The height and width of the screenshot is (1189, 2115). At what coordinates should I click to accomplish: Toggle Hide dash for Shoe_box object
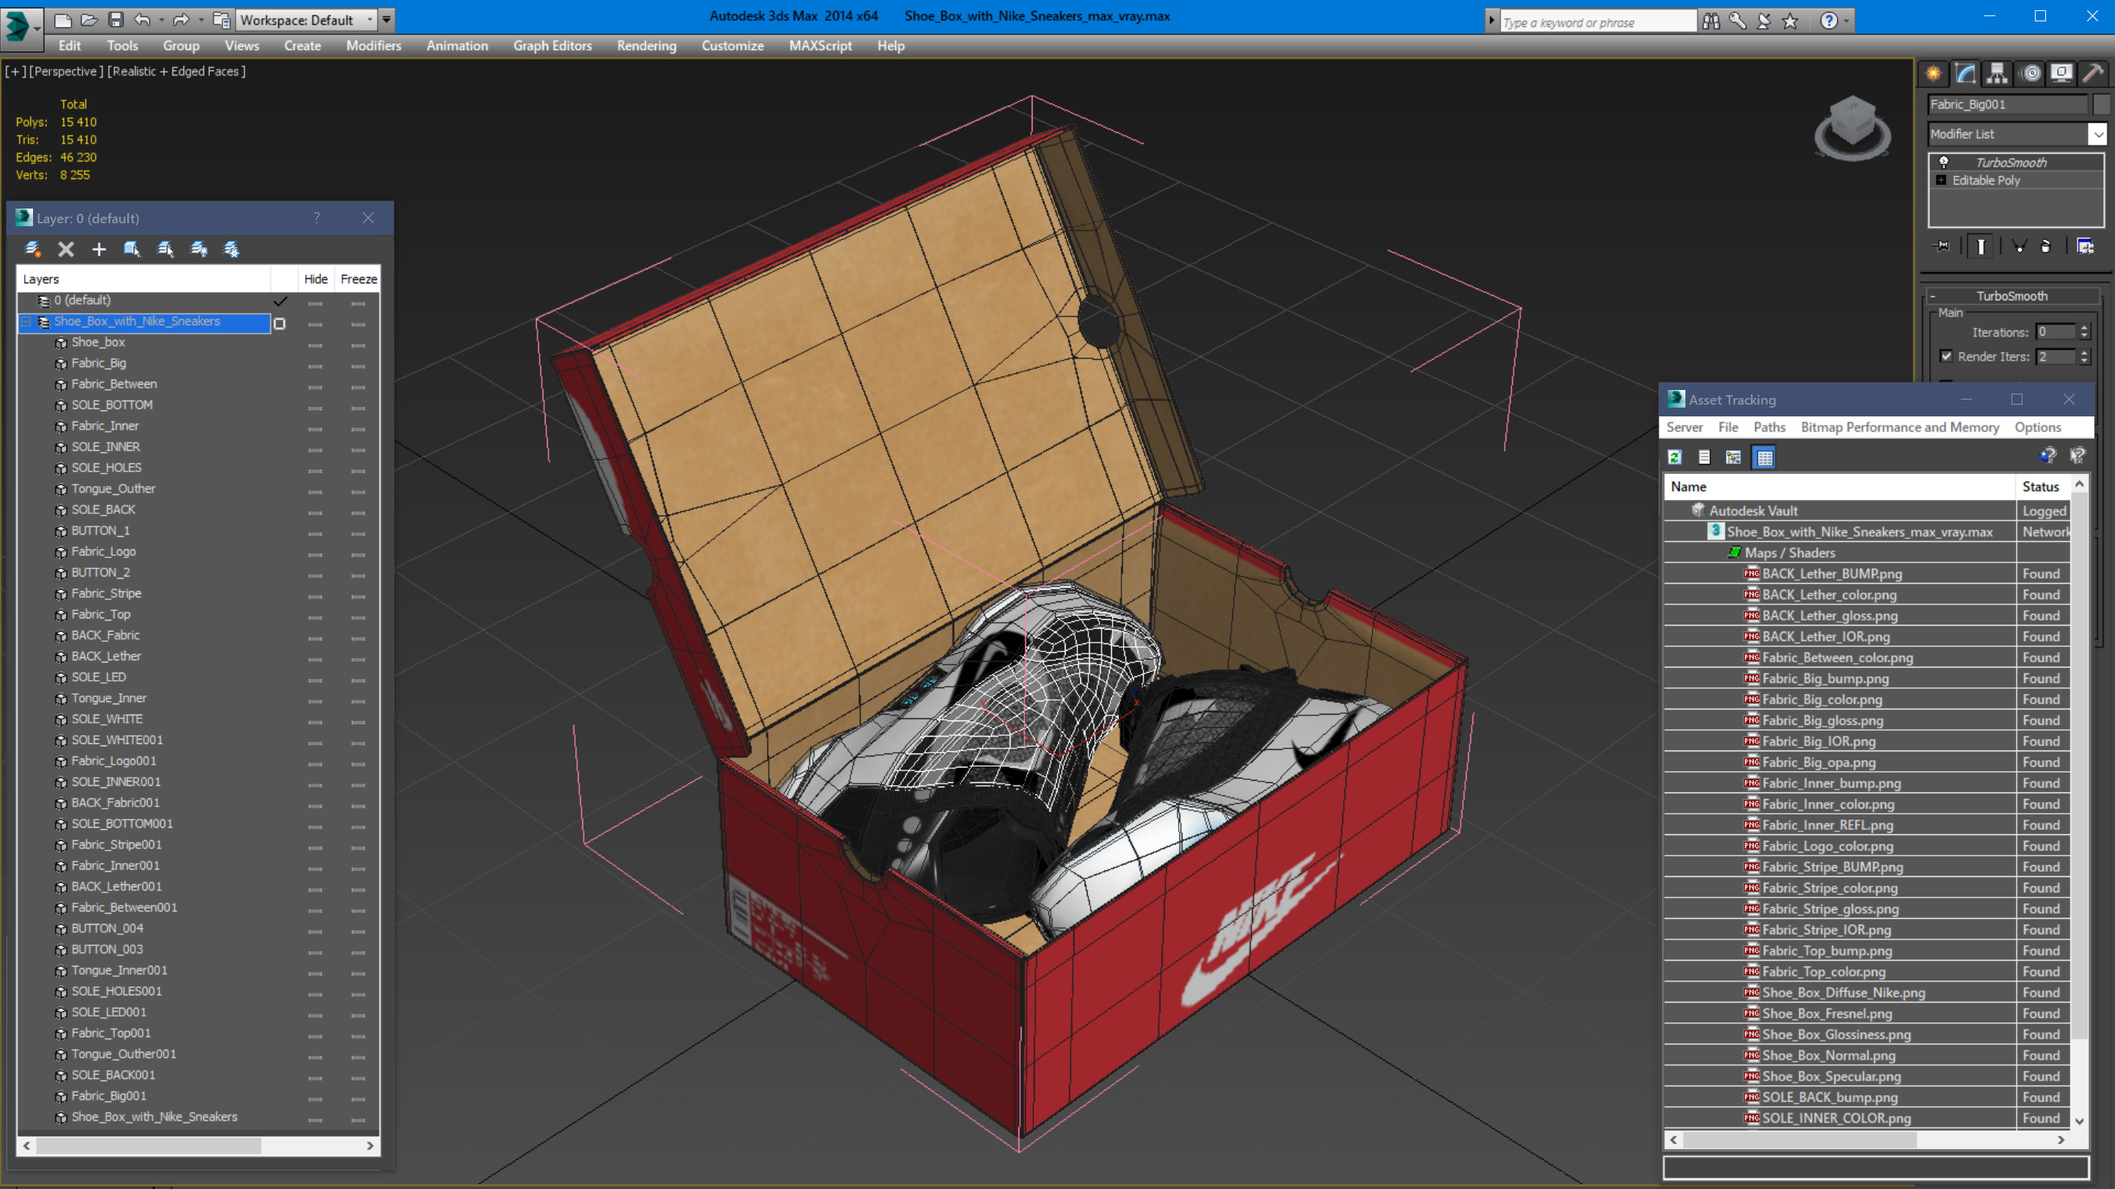314,345
